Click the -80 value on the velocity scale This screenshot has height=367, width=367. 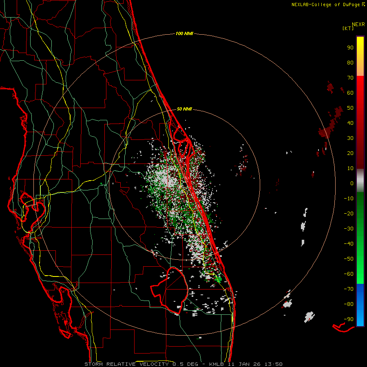(349, 304)
